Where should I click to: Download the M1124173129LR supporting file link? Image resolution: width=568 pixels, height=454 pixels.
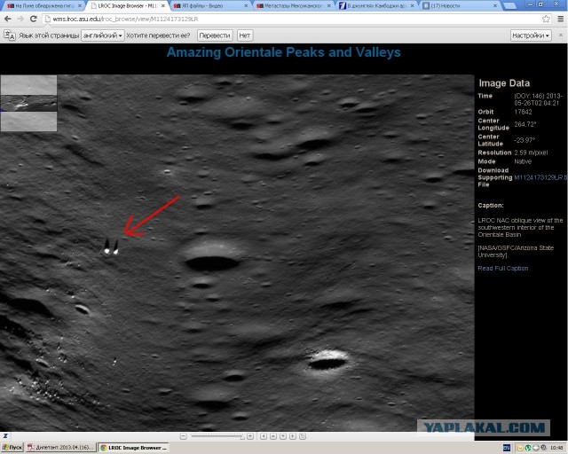pyautogui.click(x=540, y=177)
